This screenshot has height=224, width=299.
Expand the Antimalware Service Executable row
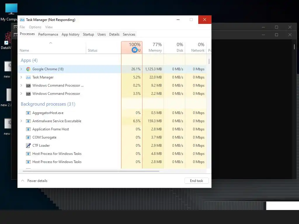coord(21,121)
